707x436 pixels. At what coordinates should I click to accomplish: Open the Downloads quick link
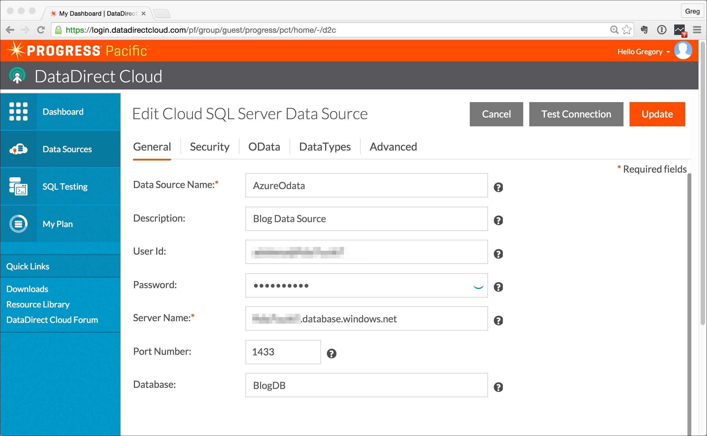tap(27, 289)
